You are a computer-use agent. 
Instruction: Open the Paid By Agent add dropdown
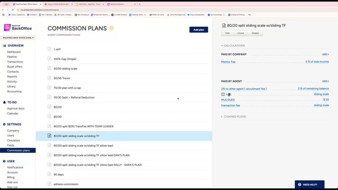(x=325, y=81)
